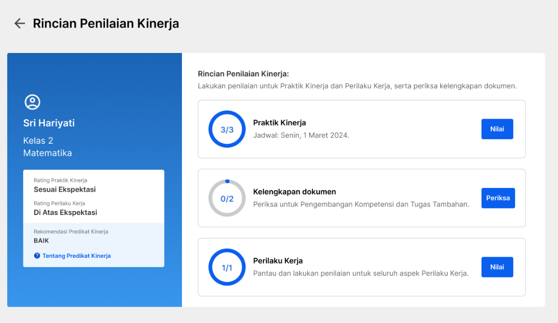Go back using the arrow icon
Screen dimensions: 558x323
pos(19,23)
